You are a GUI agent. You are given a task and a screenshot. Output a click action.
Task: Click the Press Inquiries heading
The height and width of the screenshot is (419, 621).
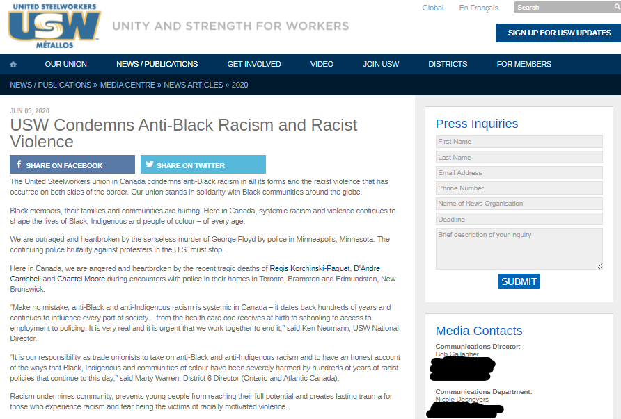point(477,124)
